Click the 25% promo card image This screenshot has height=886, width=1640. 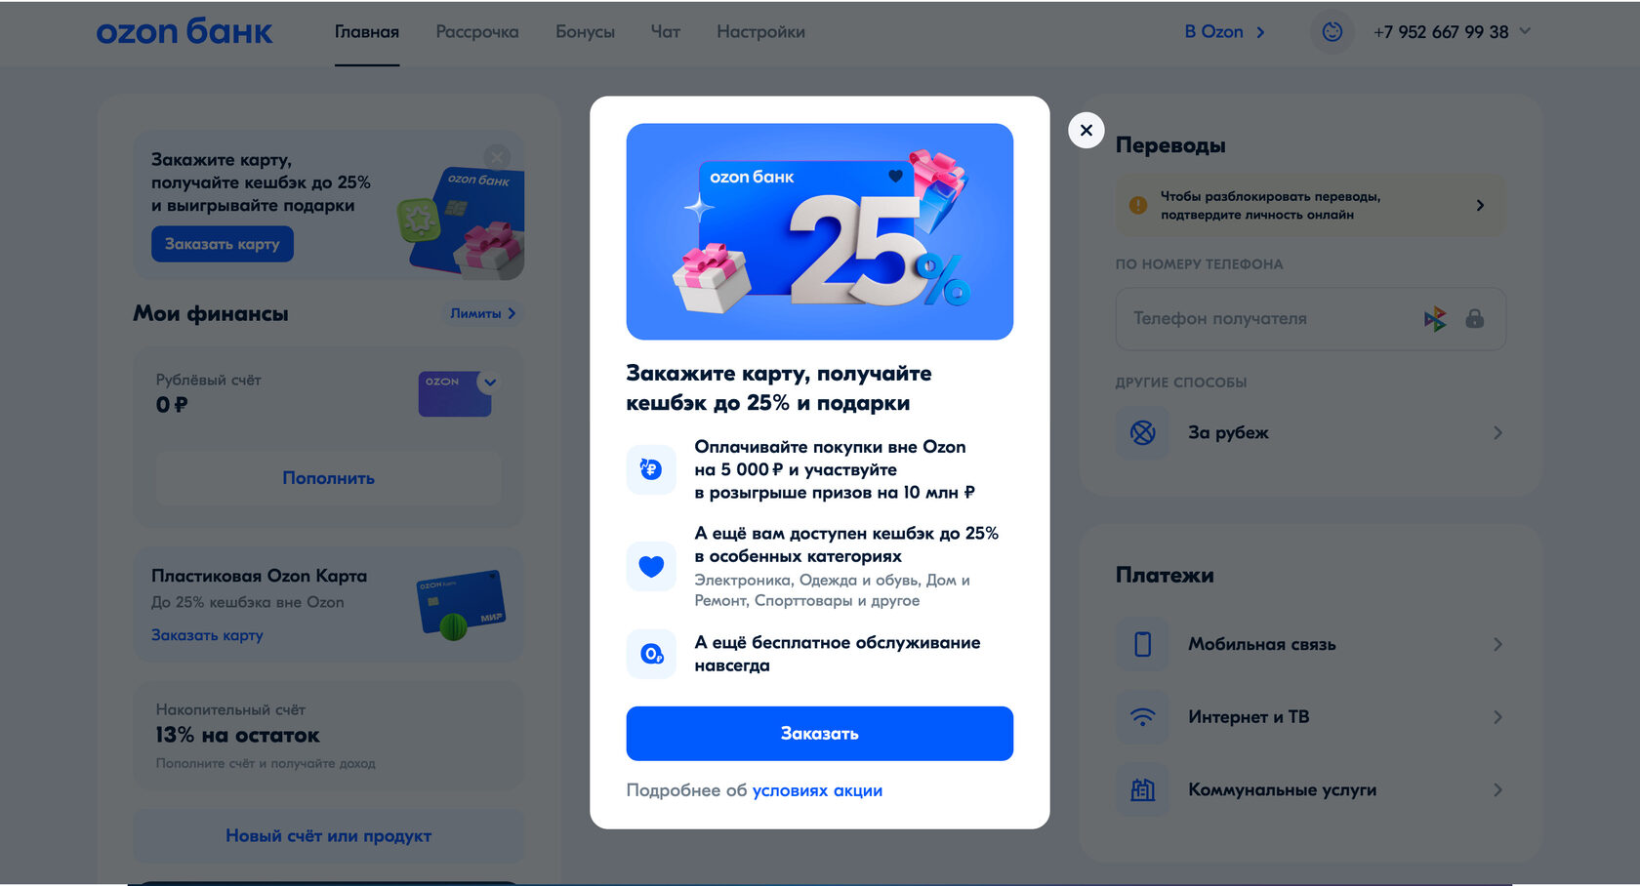820,231
